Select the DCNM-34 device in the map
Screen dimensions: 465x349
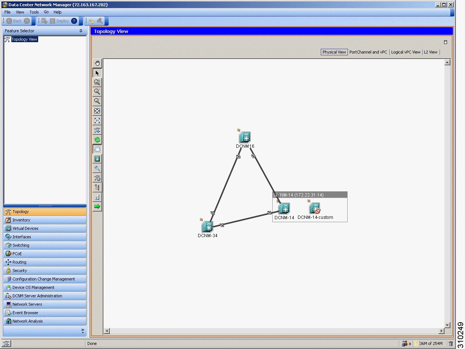pyautogui.click(x=207, y=227)
